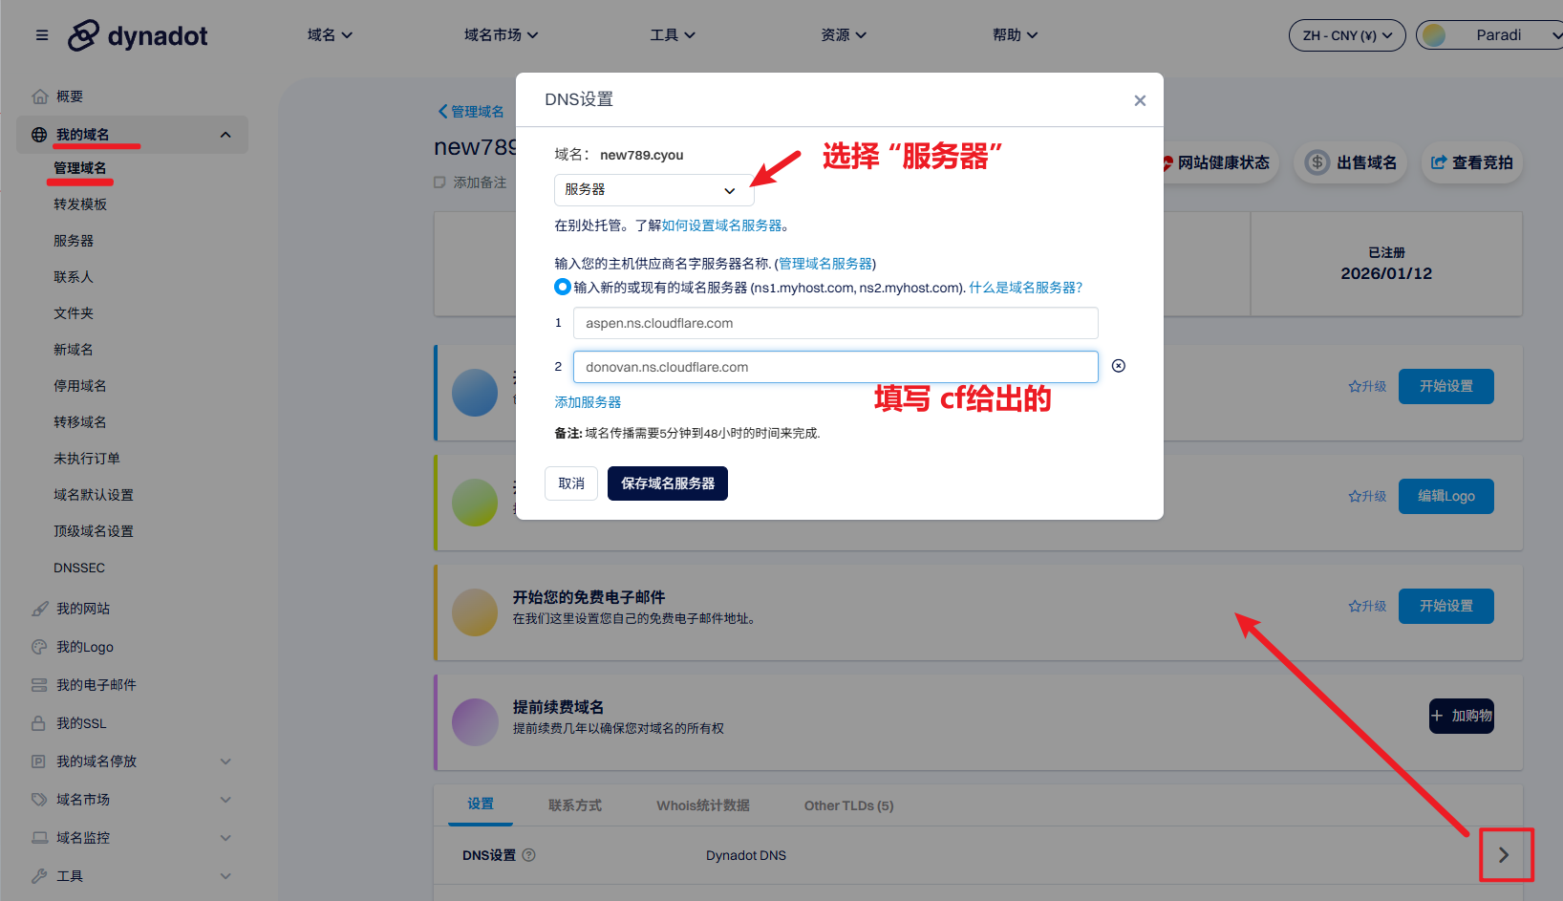
Task: Open DNS设置 row chevron arrow
Action: point(1504,855)
